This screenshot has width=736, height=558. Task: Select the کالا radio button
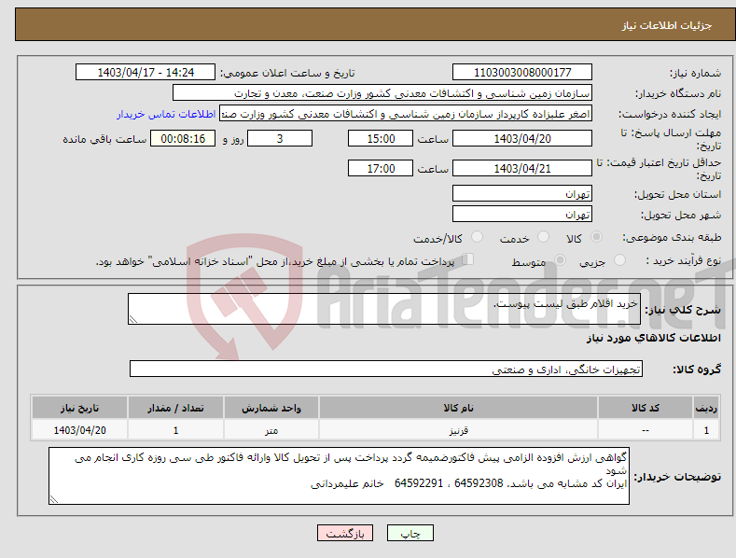tap(596, 237)
